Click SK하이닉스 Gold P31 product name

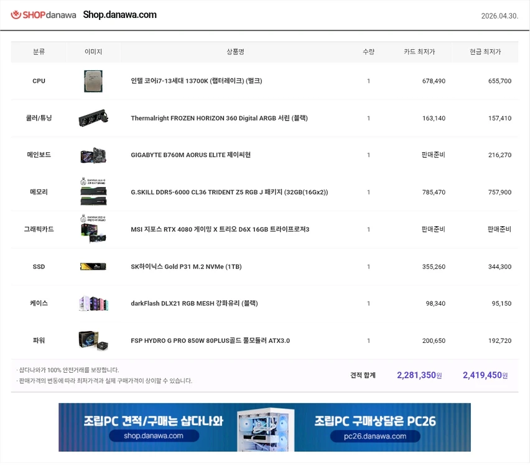pyautogui.click(x=186, y=267)
